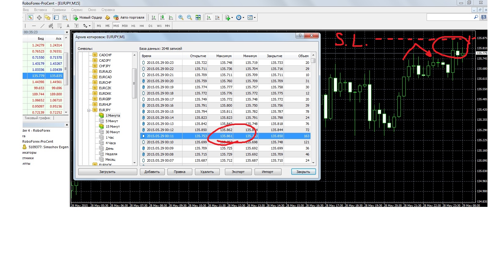The image size is (489, 275).
Task: Open the Strategy Tester icon
Action: 65,17
